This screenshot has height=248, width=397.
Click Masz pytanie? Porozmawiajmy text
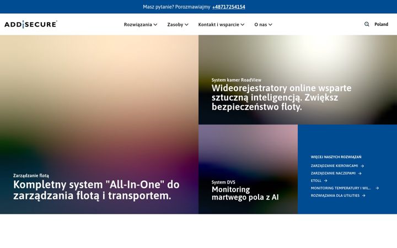point(176,7)
